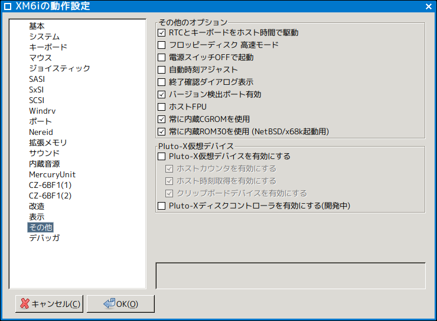Open the システム settings page

[44, 37]
